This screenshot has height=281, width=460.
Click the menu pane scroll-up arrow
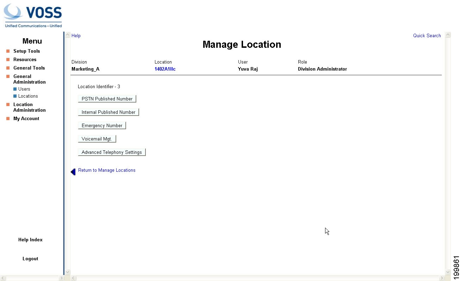point(68,35)
